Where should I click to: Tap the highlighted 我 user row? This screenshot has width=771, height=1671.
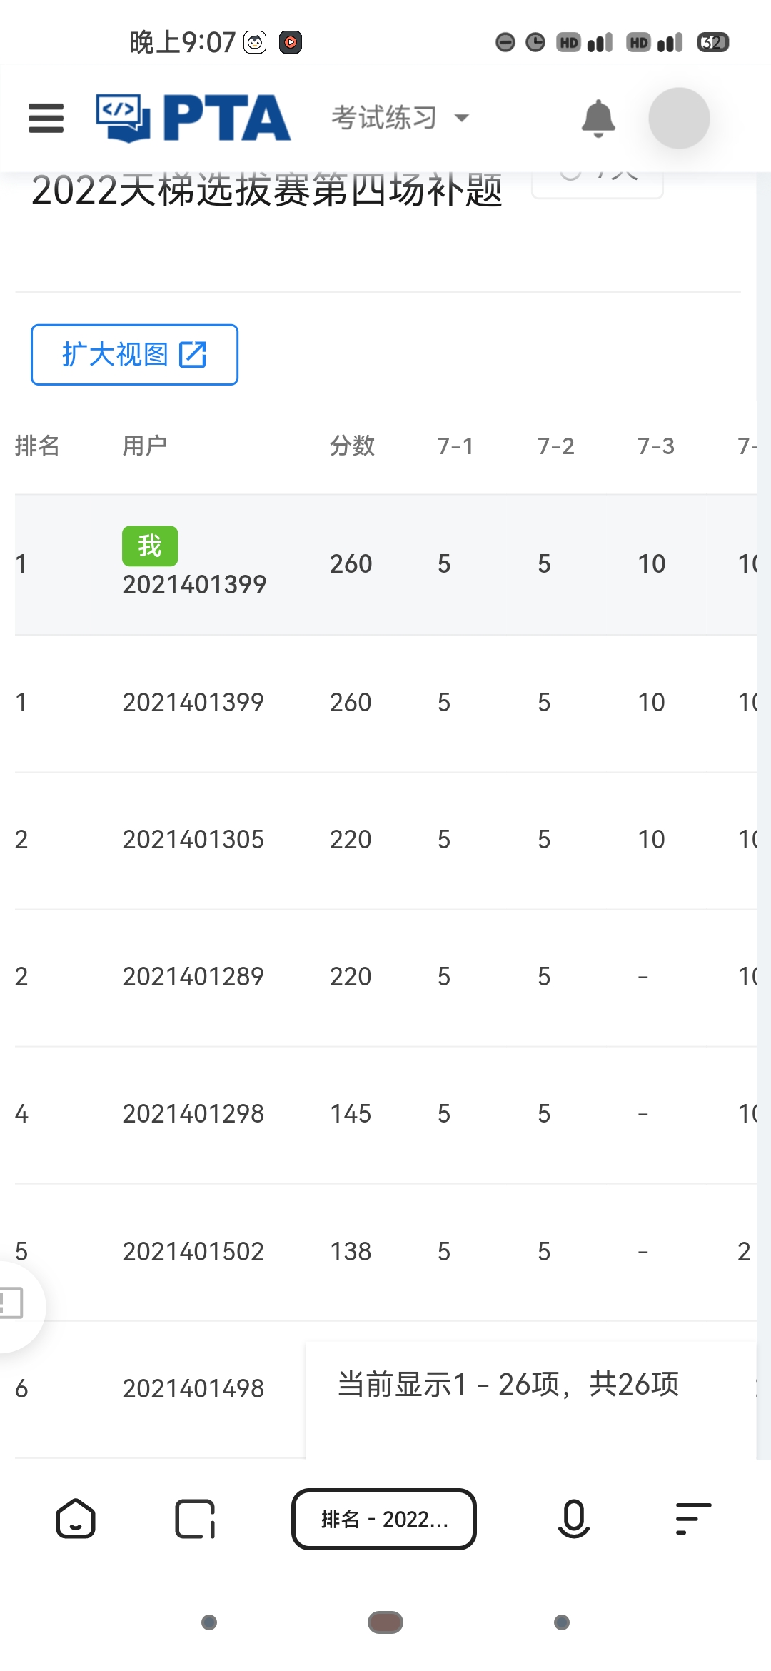193,564
